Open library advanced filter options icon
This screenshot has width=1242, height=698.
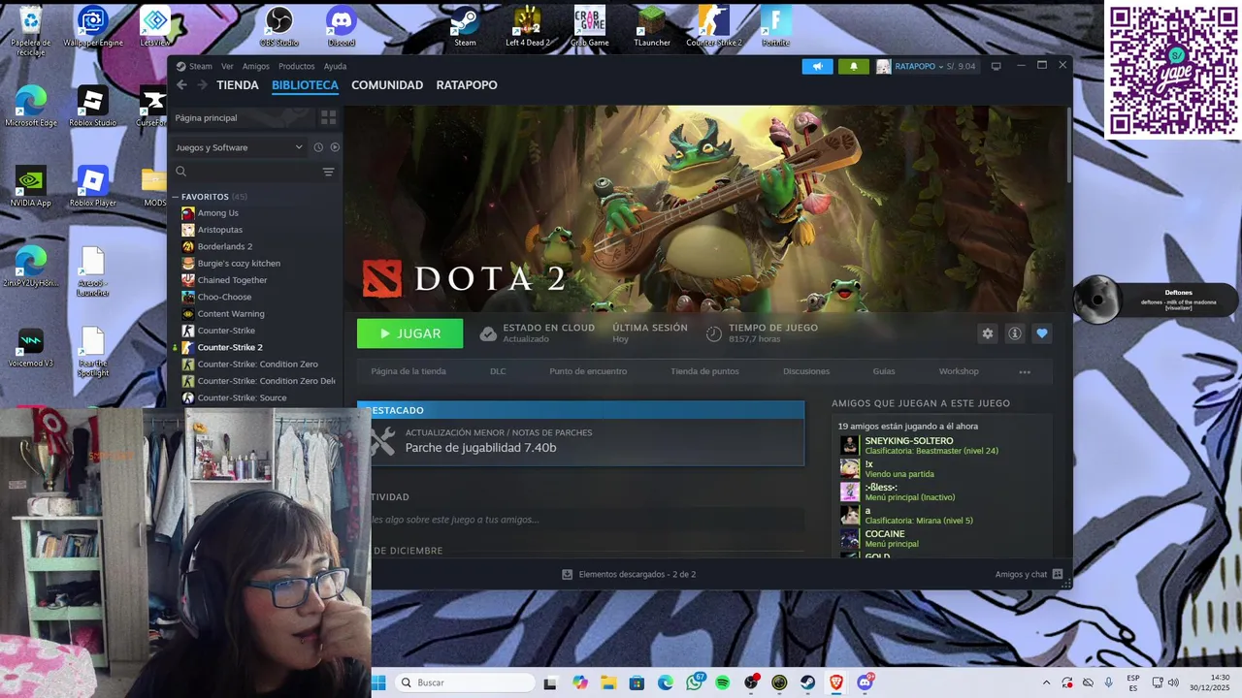[x=328, y=172]
